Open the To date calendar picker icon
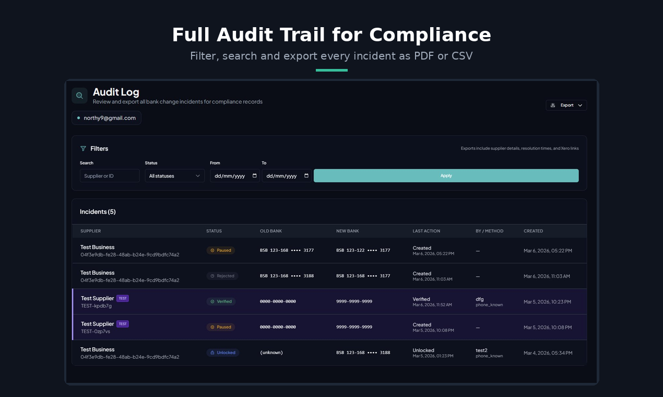 coord(306,176)
